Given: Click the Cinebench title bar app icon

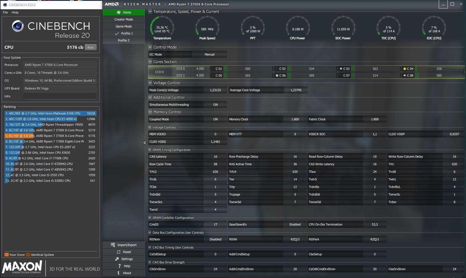Looking at the screenshot, I should point(5,5).
